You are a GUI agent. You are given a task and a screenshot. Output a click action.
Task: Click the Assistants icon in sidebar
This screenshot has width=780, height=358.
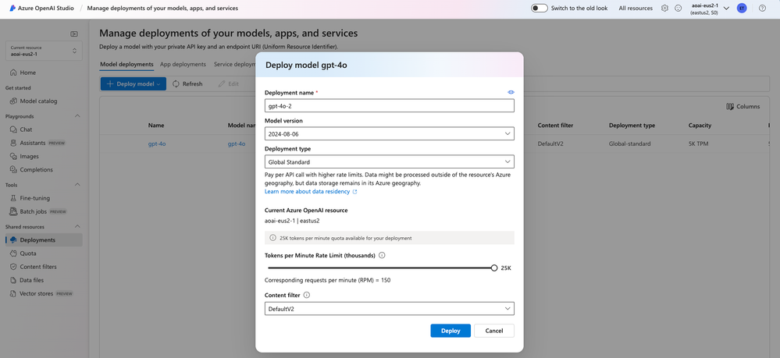coord(13,143)
